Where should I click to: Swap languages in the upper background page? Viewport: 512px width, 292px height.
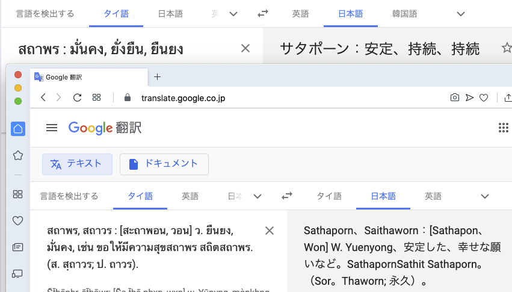[x=263, y=13]
